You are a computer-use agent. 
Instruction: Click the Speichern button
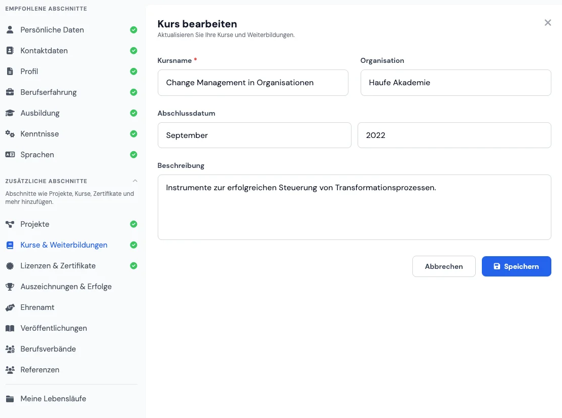[x=516, y=266]
